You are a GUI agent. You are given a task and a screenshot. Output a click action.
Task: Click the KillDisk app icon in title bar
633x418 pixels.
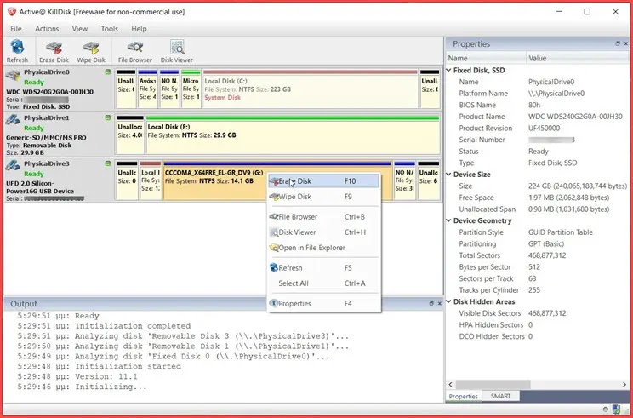tap(12, 12)
